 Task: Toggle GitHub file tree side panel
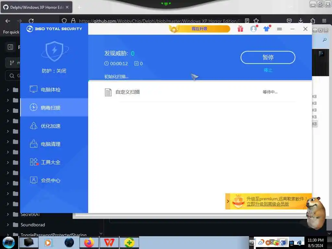(10, 47)
